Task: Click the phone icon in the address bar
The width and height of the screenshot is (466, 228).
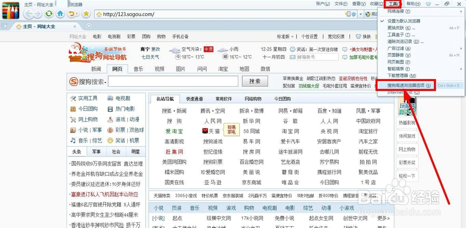Action: pos(348,14)
